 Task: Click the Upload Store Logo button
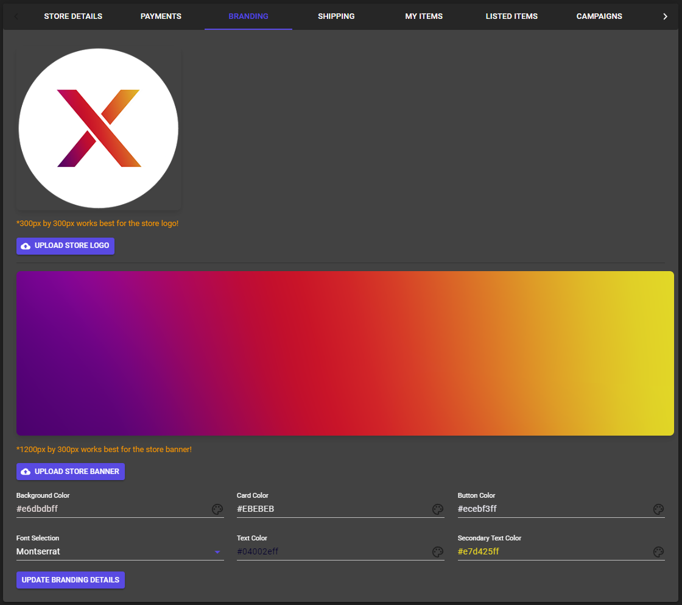[65, 246]
